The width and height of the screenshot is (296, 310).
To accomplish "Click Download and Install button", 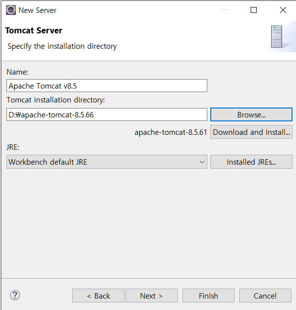I will pos(251,132).
